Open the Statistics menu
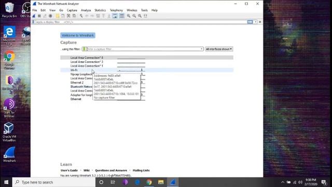This screenshot has height=187, width=332. click(100, 10)
